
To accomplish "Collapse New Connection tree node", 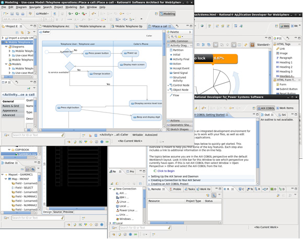I will click(x=110, y=189).
